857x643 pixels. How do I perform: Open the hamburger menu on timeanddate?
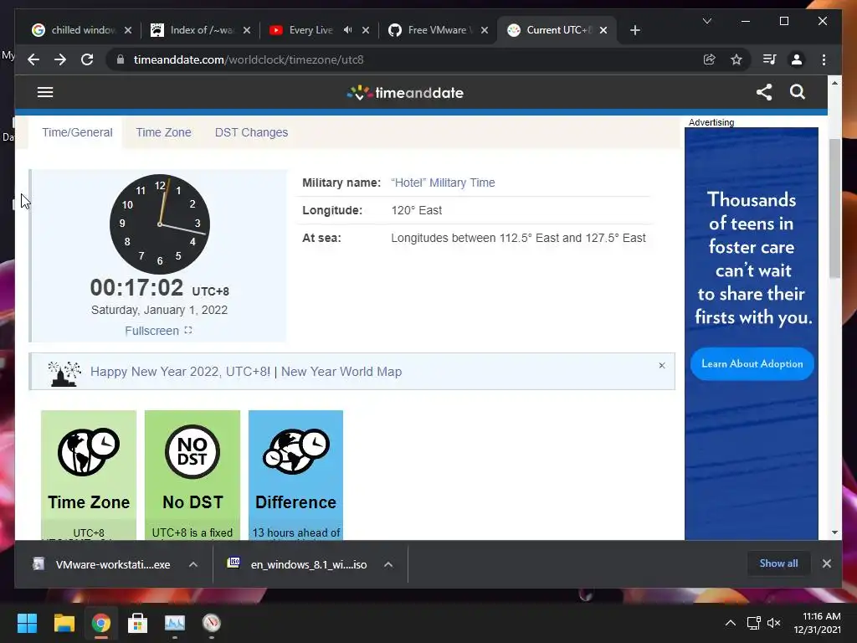tap(45, 92)
